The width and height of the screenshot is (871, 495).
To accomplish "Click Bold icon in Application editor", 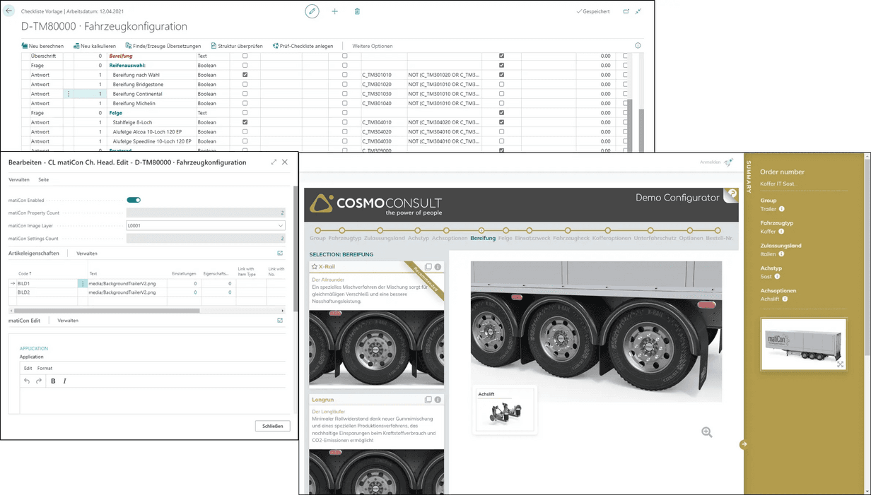I will tap(53, 381).
